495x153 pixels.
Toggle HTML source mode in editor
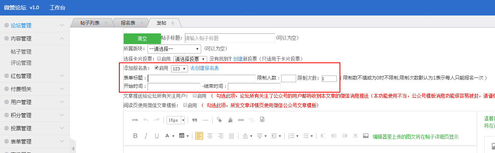[135, 120]
